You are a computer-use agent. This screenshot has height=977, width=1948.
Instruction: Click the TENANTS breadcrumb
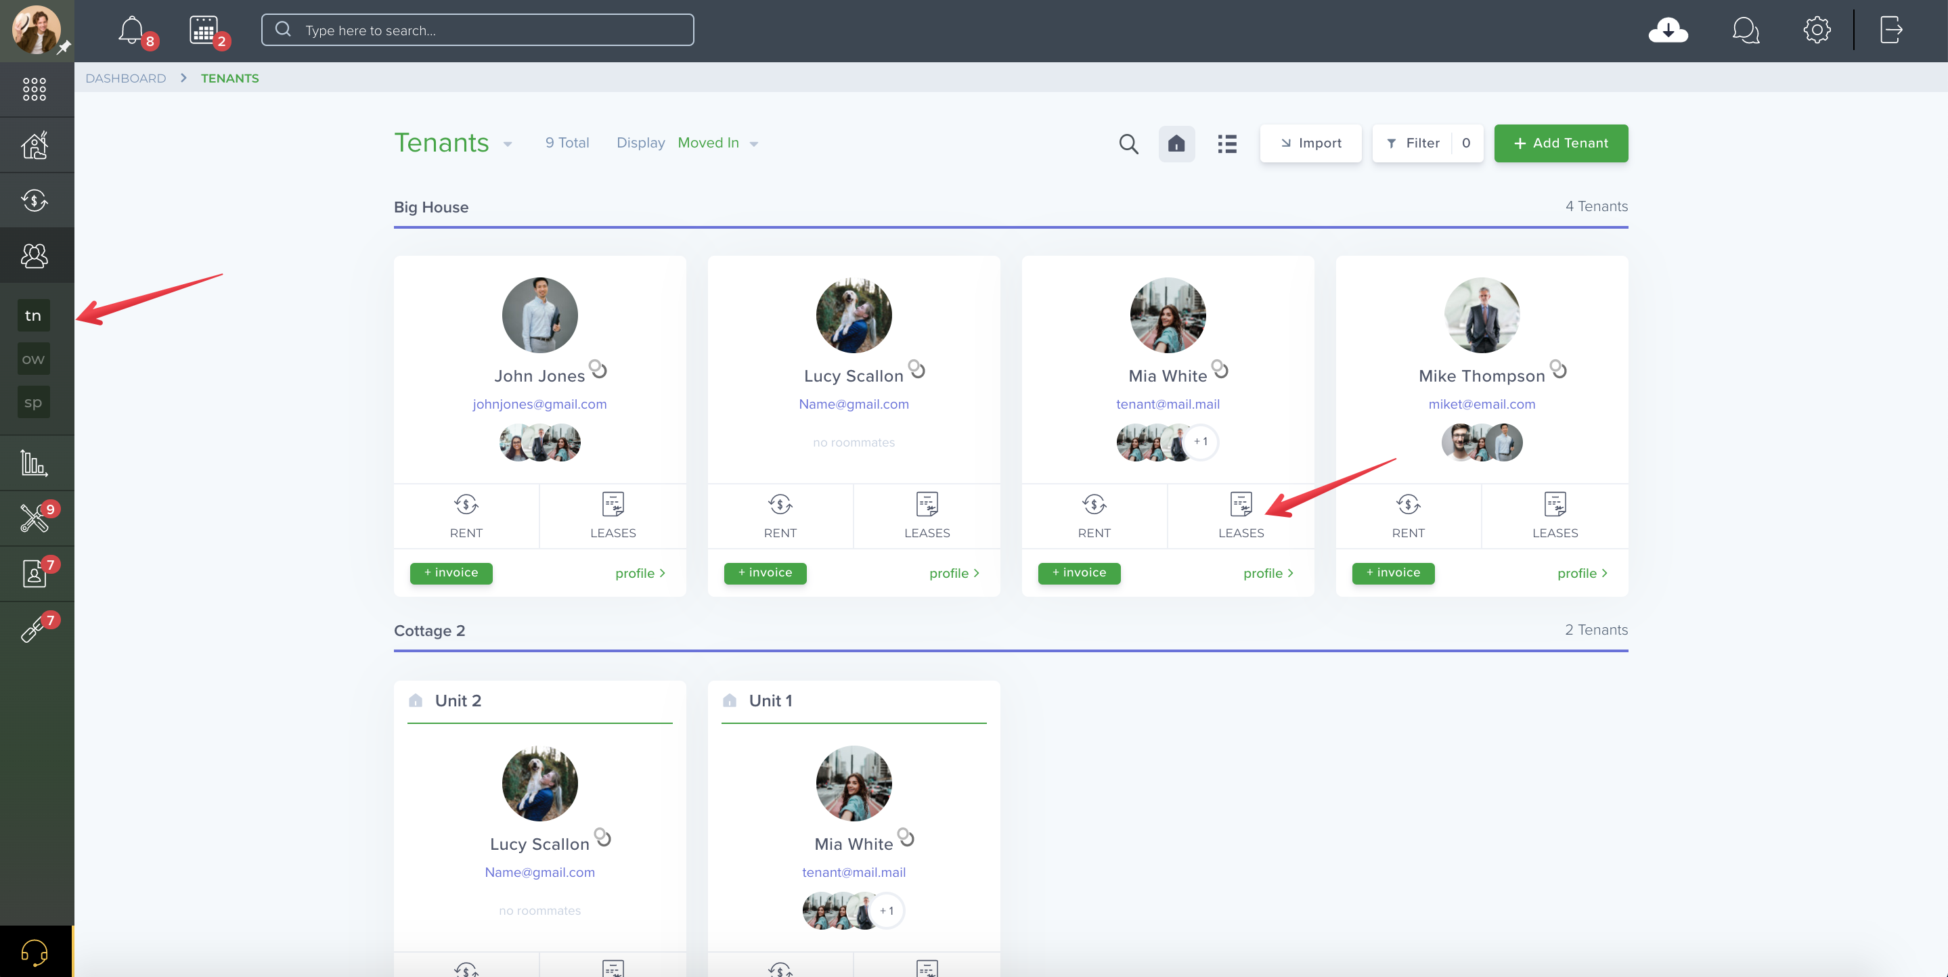230,78
